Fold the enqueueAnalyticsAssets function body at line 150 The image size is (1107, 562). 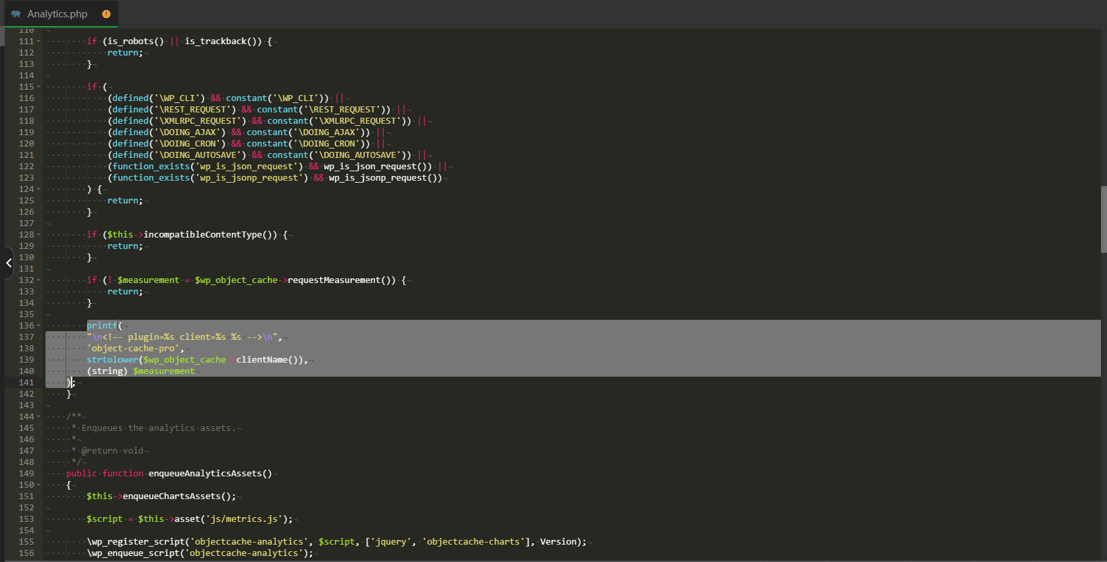point(39,485)
